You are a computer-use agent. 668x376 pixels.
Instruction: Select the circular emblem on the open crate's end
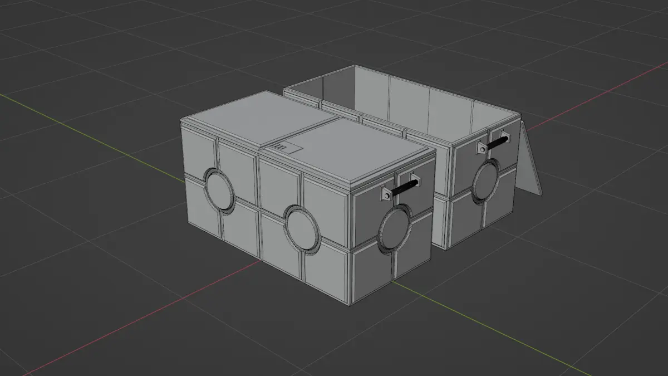click(x=486, y=180)
